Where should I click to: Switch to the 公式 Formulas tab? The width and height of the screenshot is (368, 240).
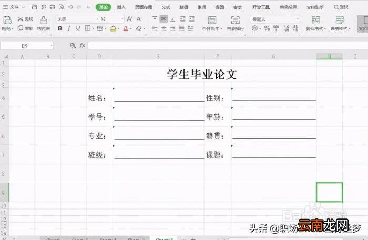coord(166,7)
